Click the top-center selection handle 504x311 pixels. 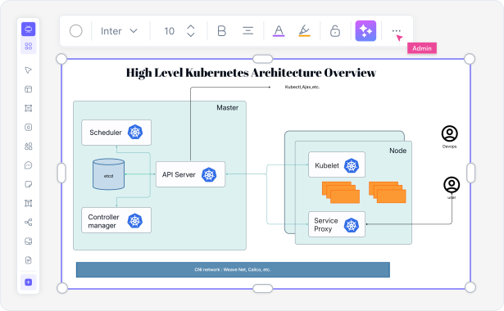(262, 59)
